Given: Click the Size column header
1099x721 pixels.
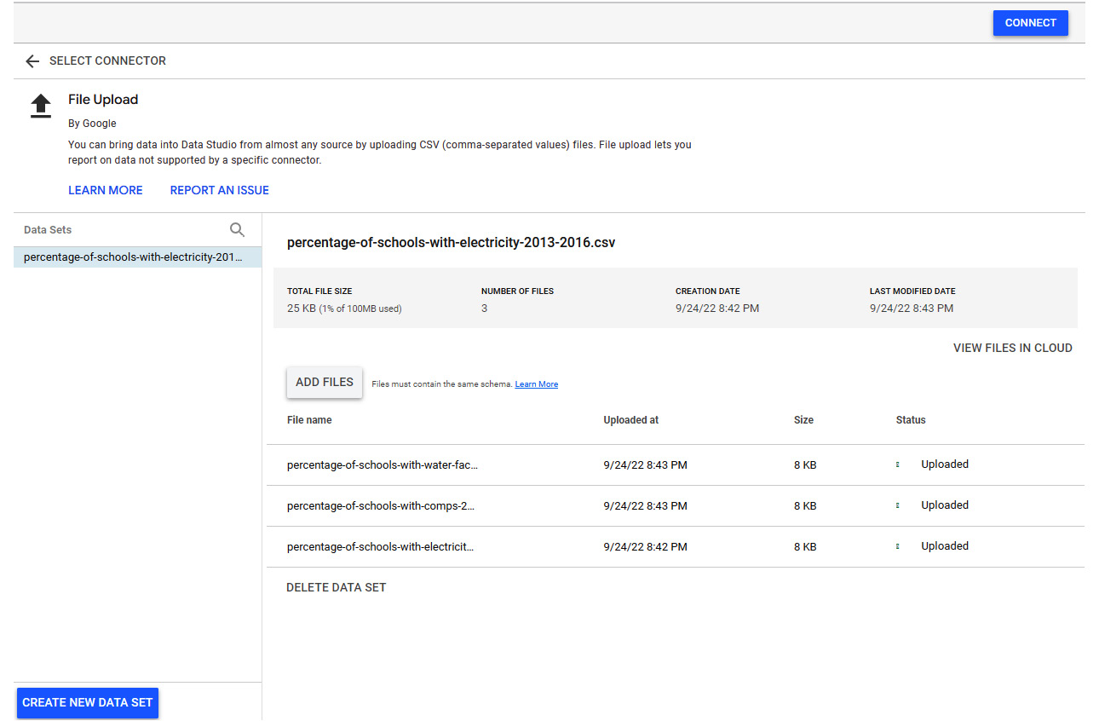Looking at the screenshot, I should tap(803, 420).
